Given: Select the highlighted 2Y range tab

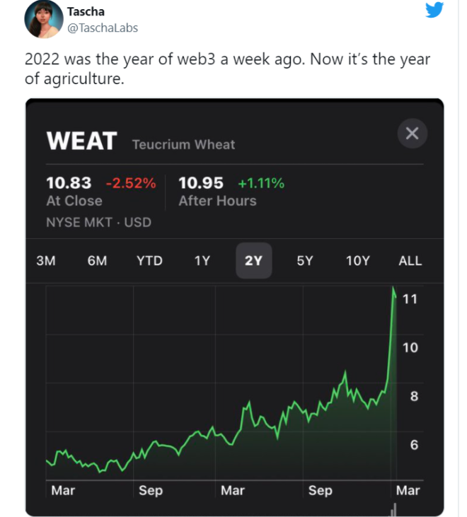Looking at the screenshot, I should point(253,260).
